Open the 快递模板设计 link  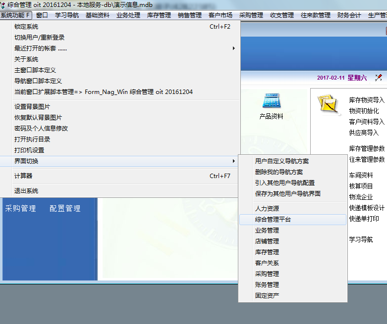(x=367, y=208)
